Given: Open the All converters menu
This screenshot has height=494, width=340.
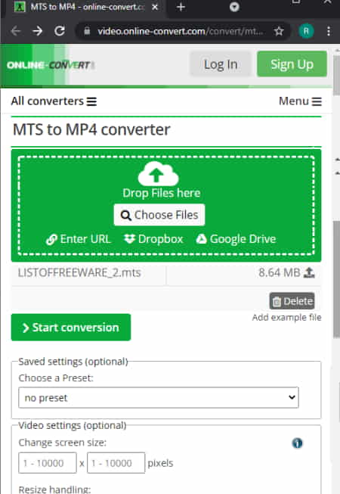Looking at the screenshot, I should pos(54,101).
